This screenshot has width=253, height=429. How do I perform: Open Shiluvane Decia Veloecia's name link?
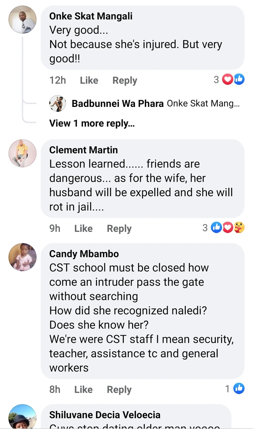click(105, 415)
